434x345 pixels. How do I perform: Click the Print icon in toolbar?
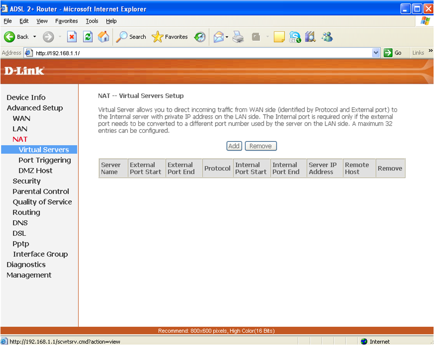click(238, 37)
